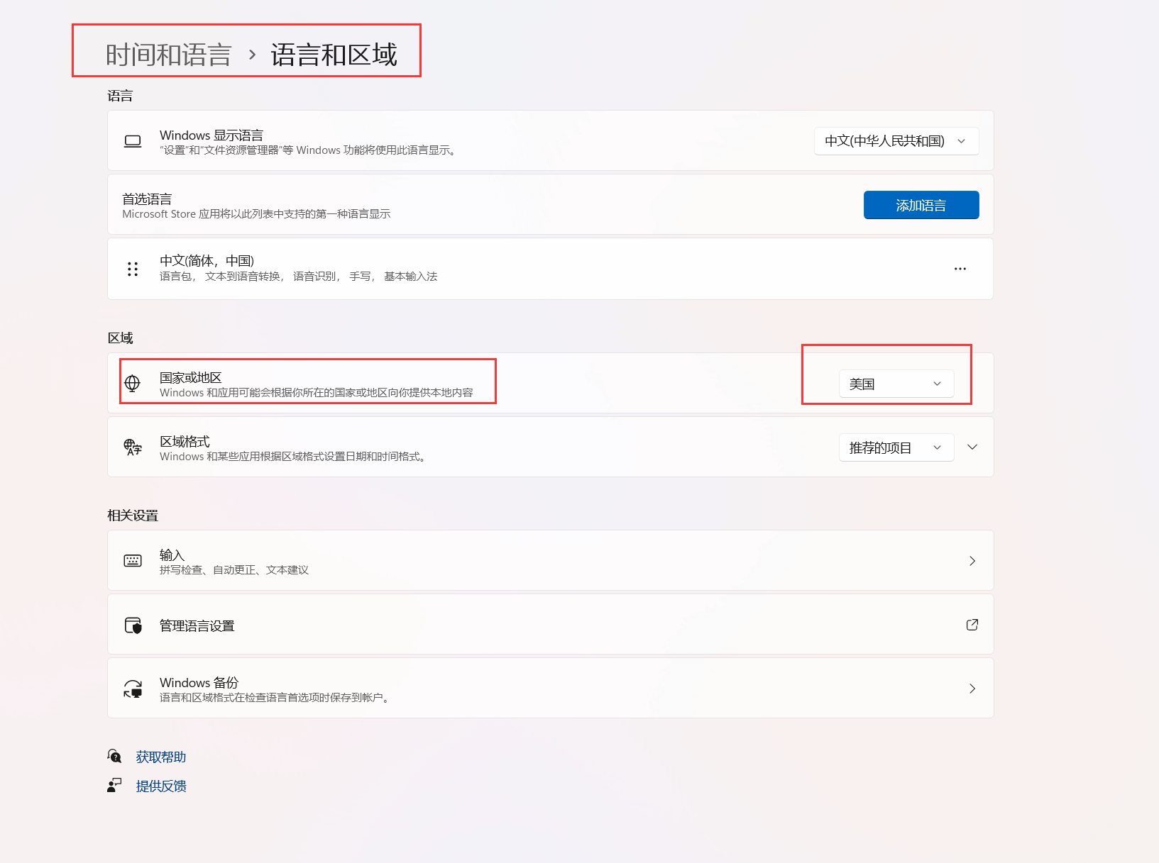Open the three-dot menu for 中文(简体，中国)
Viewport: 1159px width, 863px height.
(x=960, y=269)
